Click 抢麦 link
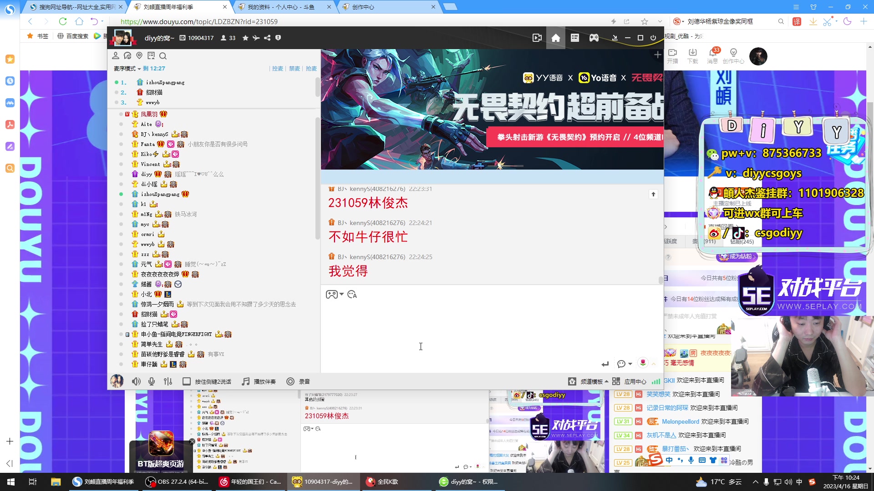 pyautogui.click(x=311, y=69)
